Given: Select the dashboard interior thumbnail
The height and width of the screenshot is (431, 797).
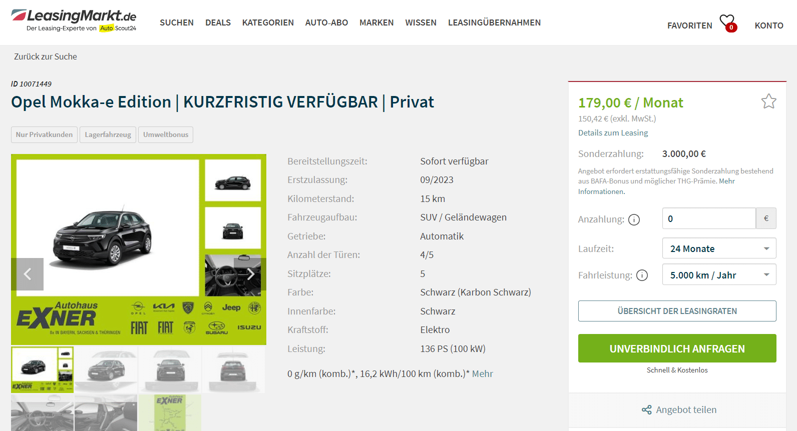Looking at the screenshot, I should (x=42, y=412).
